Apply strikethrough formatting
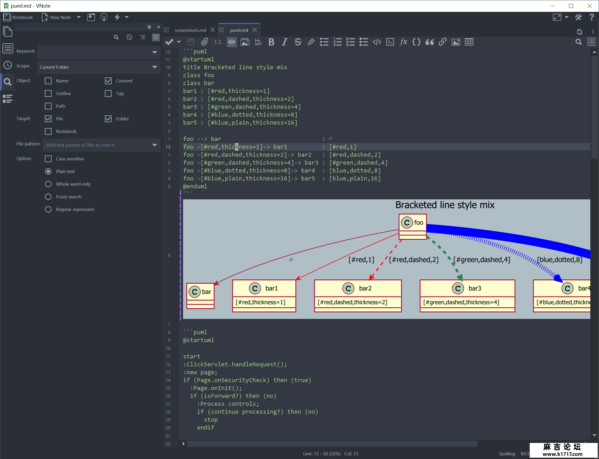This screenshot has height=459, width=599. (x=298, y=42)
